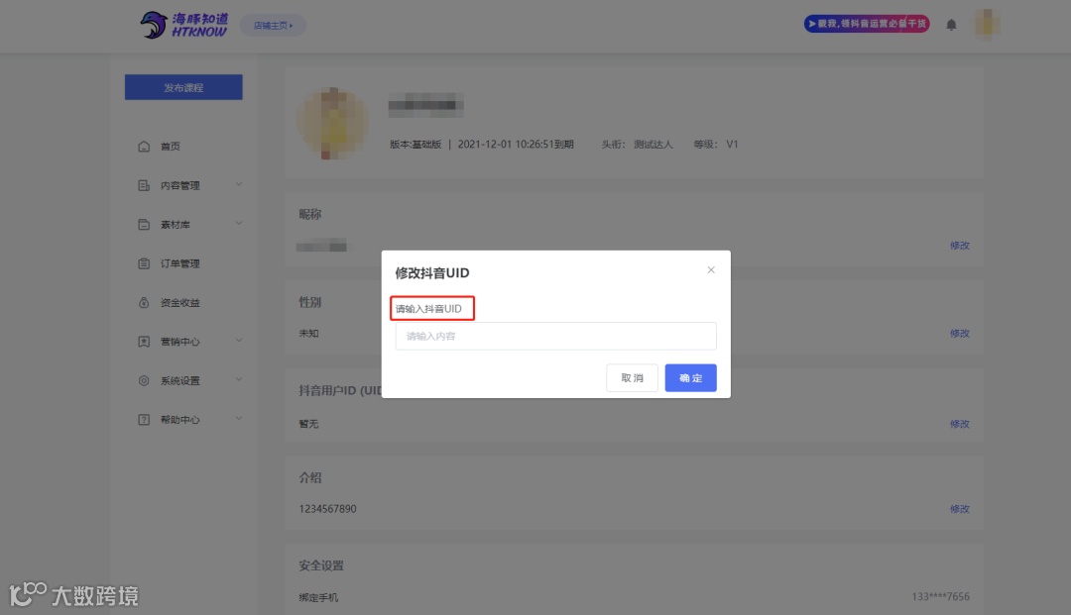1071x615 pixels.
Task: Open 系统设置 menu item
Action: click(179, 380)
